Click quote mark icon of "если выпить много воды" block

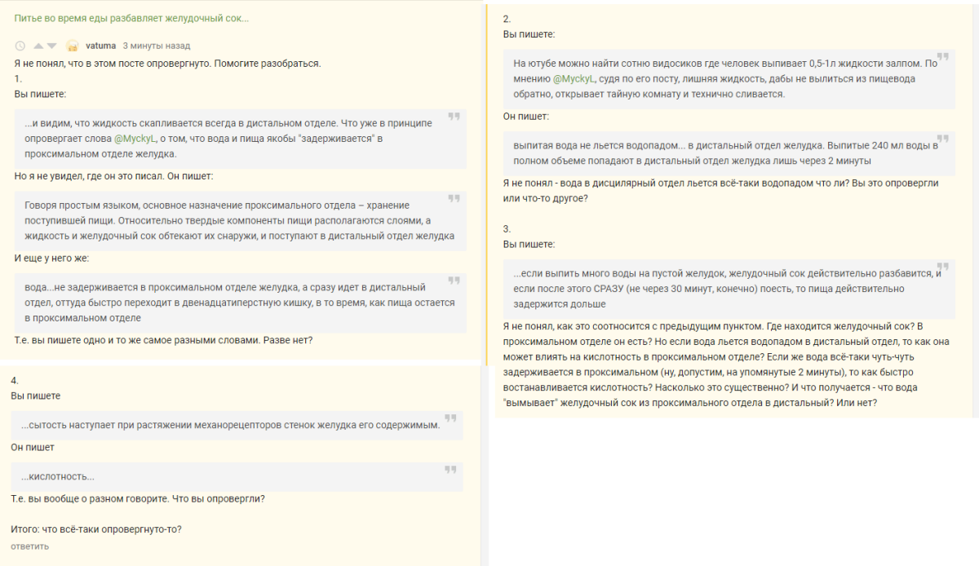point(942,267)
